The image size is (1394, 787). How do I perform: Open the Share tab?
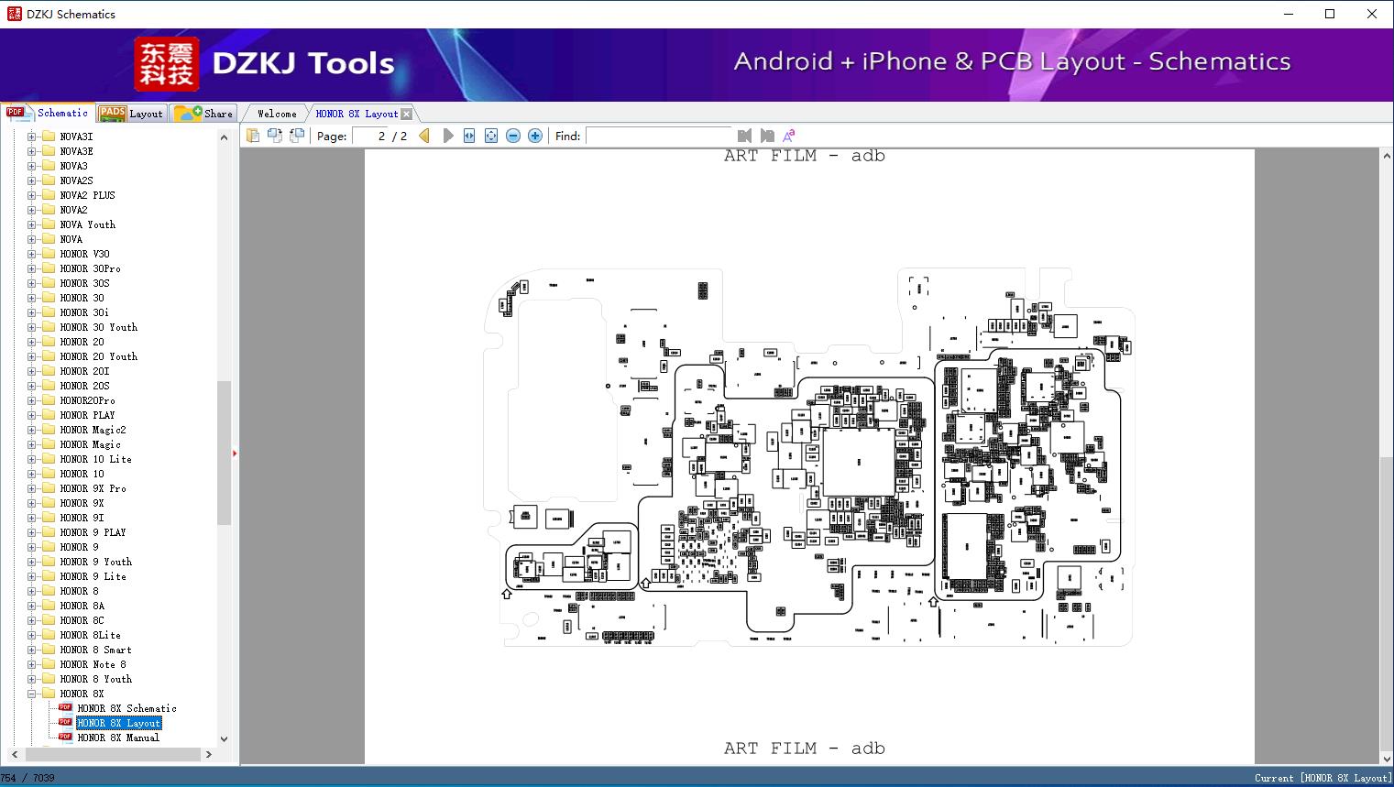pyautogui.click(x=203, y=114)
